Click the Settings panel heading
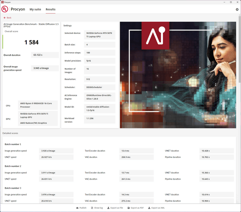241x212 pixels. 67,26
